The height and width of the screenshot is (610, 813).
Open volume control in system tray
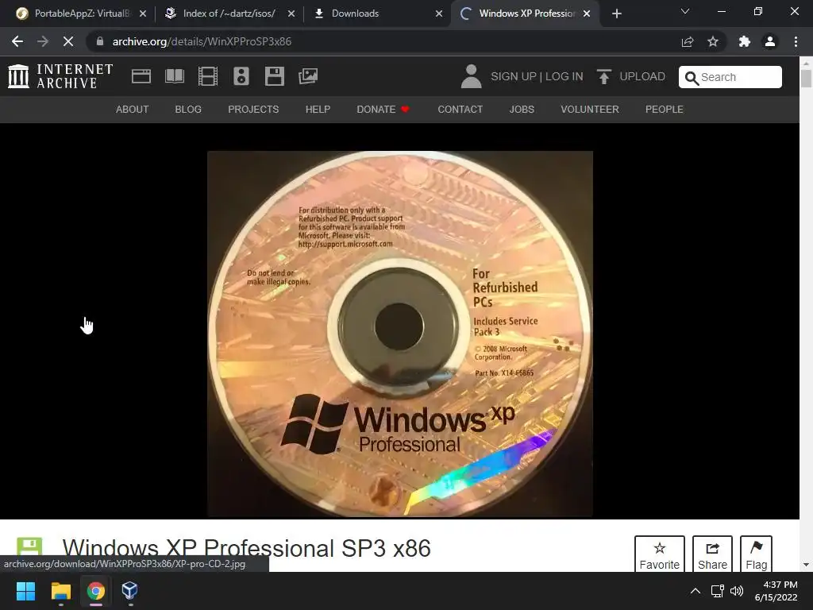point(736,591)
